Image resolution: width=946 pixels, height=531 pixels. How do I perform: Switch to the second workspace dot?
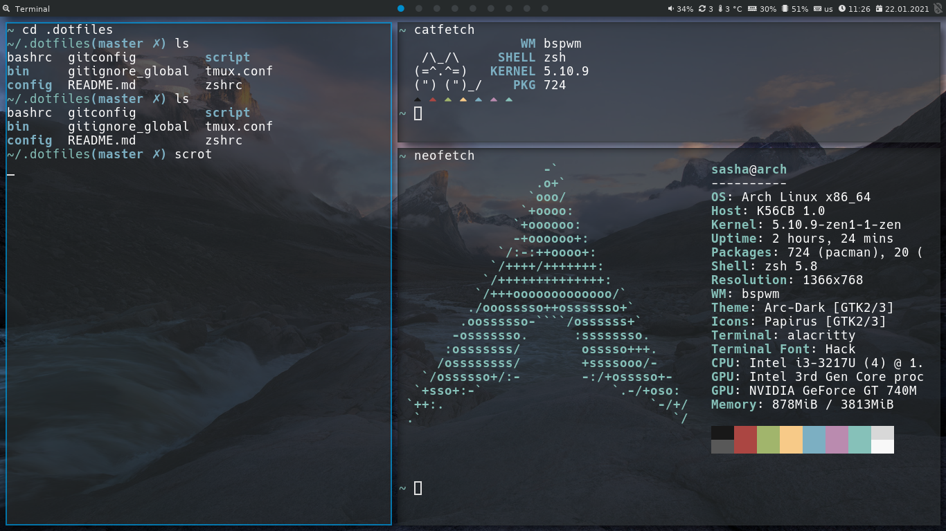coord(419,9)
